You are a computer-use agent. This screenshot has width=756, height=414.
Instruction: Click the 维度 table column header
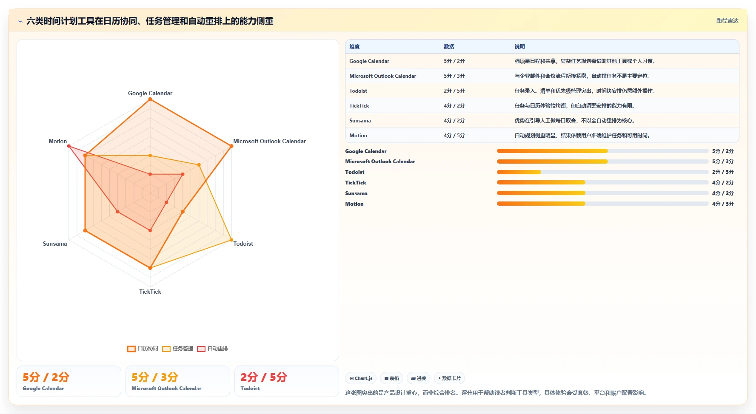tap(354, 47)
